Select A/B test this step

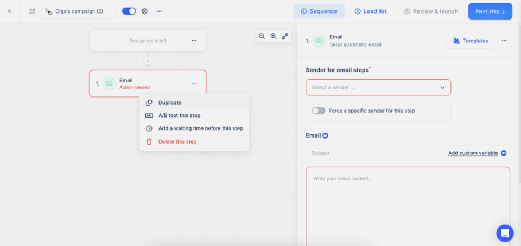(x=194, y=115)
